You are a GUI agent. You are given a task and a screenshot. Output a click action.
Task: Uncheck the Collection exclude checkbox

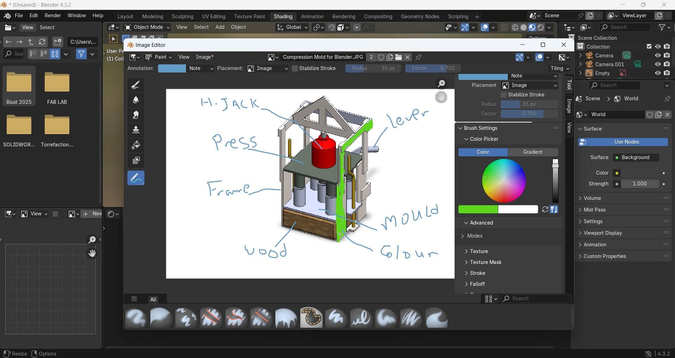(649, 47)
